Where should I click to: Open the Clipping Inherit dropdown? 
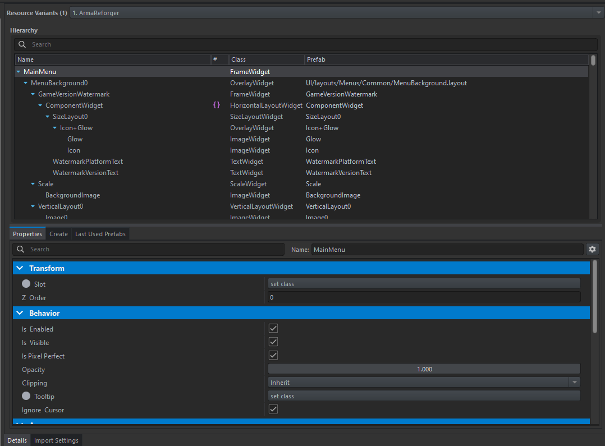[575, 383]
